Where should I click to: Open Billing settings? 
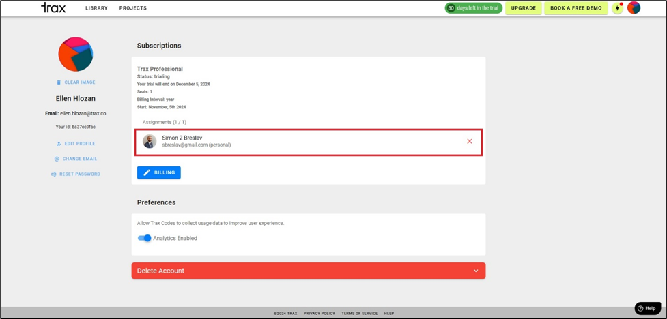pyautogui.click(x=158, y=172)
